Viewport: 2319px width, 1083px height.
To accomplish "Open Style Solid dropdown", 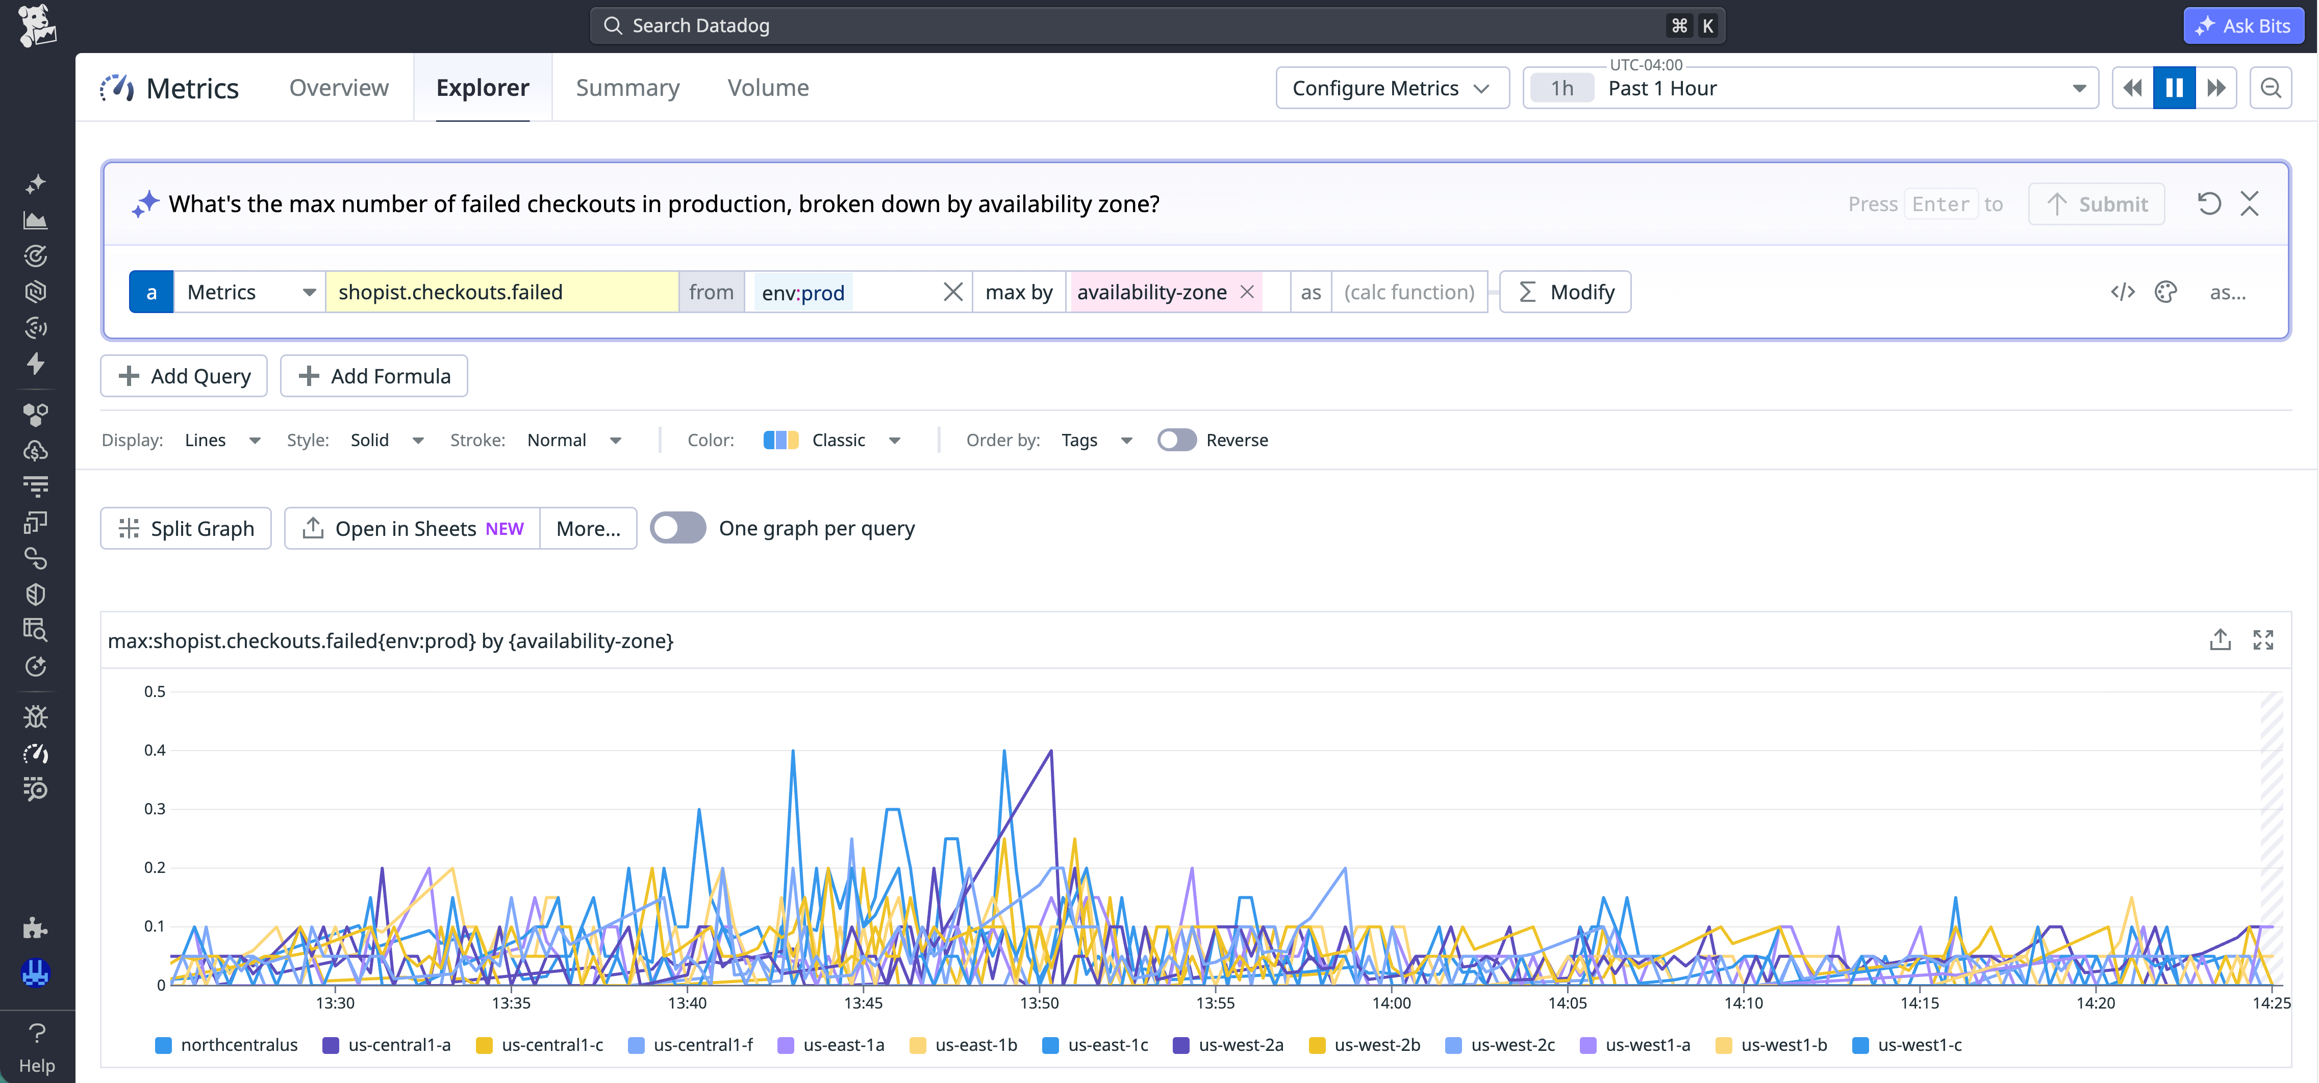I will coord(387,440).
